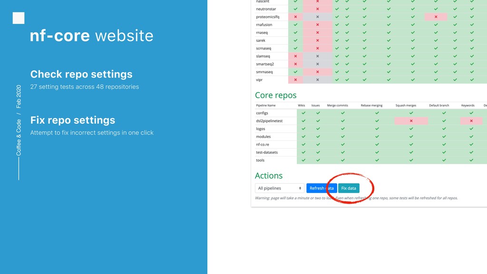Viewport: 487px width, 274px height.
Task: Select the logos repo name
Action: point(260,128)
